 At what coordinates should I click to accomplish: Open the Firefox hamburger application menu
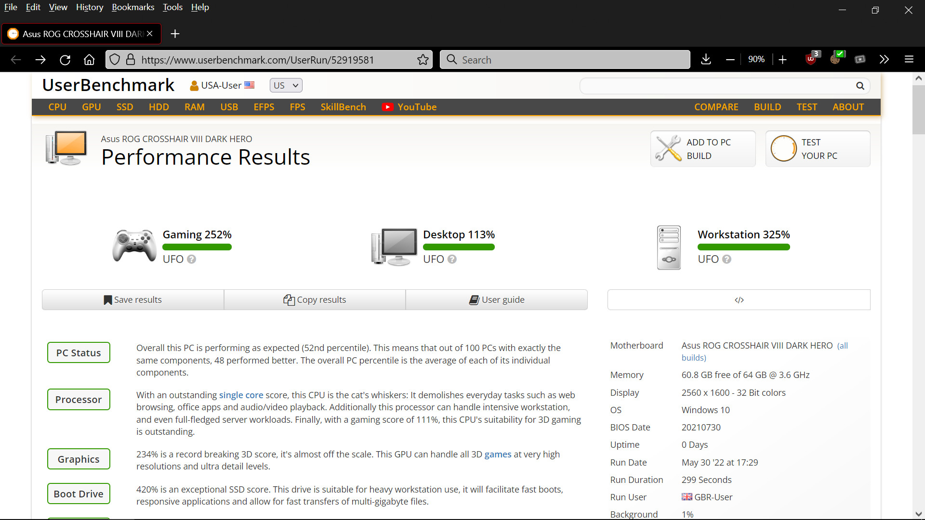click(909, 59)
